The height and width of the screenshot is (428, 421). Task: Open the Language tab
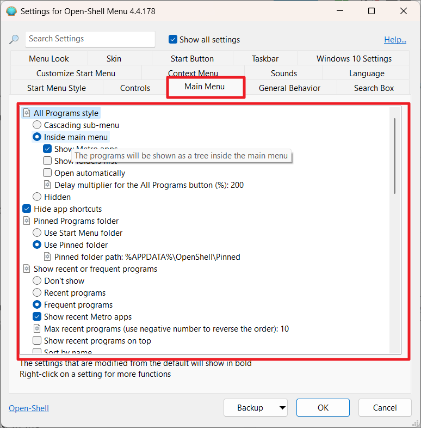(x=367, y=73)
